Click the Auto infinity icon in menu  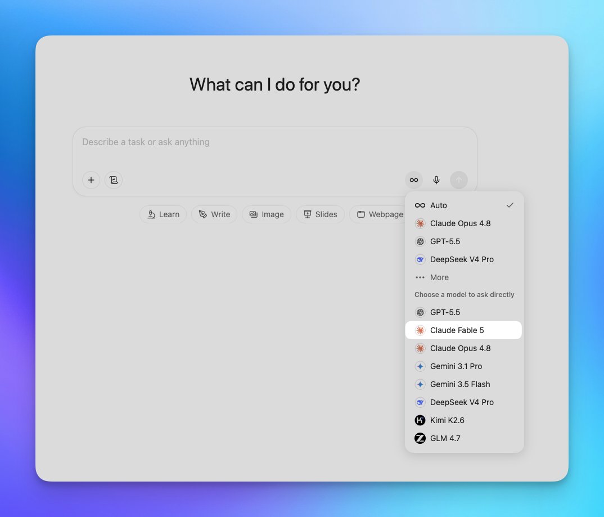pos(420,205)
